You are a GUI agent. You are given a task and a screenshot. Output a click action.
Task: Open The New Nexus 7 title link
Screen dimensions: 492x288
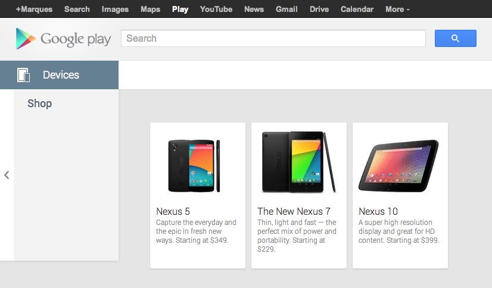294,211
